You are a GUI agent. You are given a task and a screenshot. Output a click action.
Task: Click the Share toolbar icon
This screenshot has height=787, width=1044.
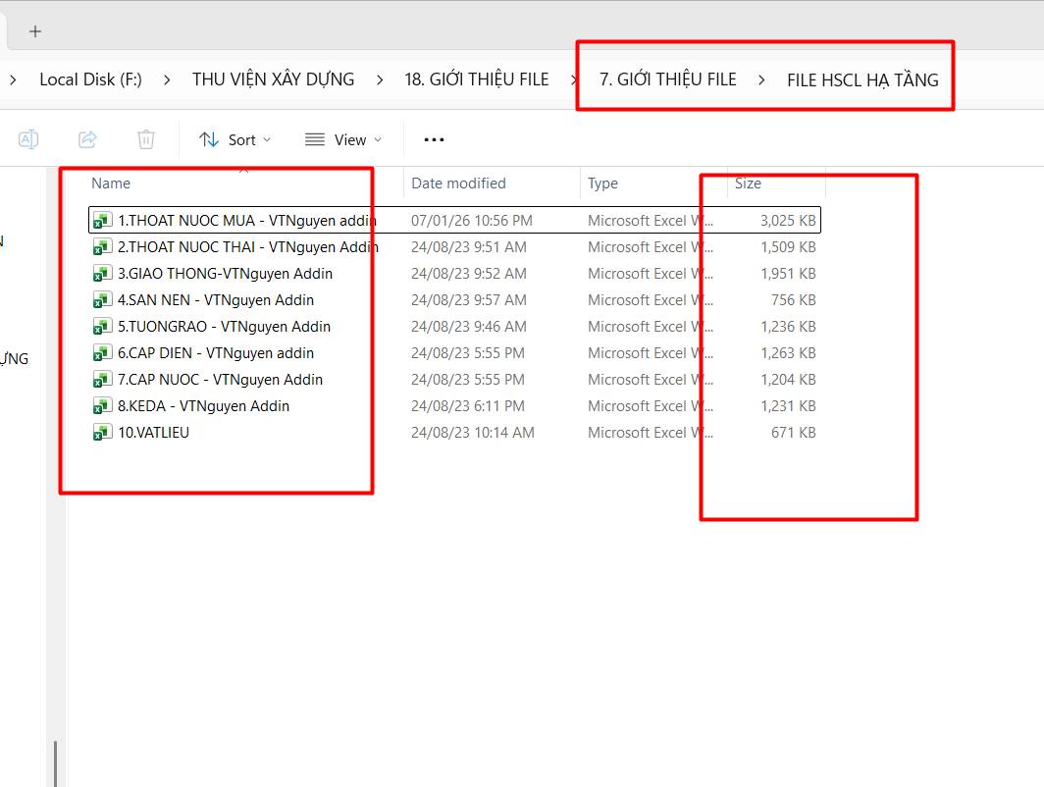87,139
